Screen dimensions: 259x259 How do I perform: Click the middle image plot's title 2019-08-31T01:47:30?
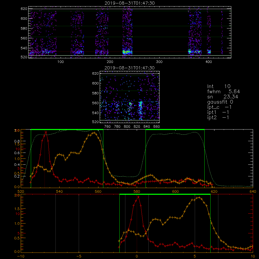(x=129, y=68)
